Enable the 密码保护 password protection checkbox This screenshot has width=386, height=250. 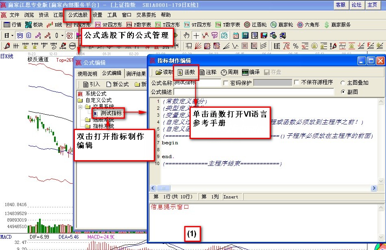(x=226, y=83)
